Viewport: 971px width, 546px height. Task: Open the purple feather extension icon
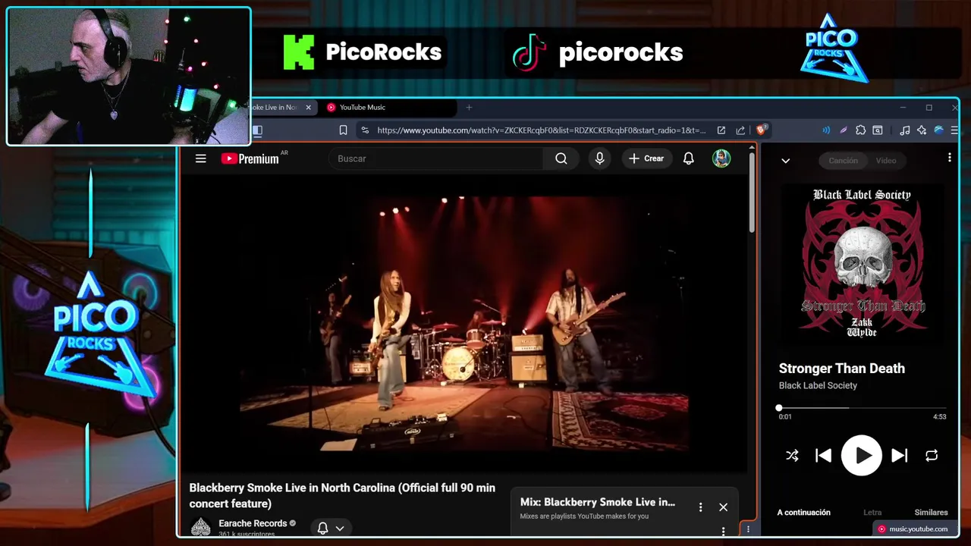click(844, 130)
